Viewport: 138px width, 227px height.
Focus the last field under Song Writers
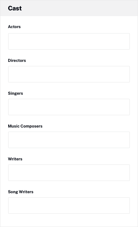(69, 206)
